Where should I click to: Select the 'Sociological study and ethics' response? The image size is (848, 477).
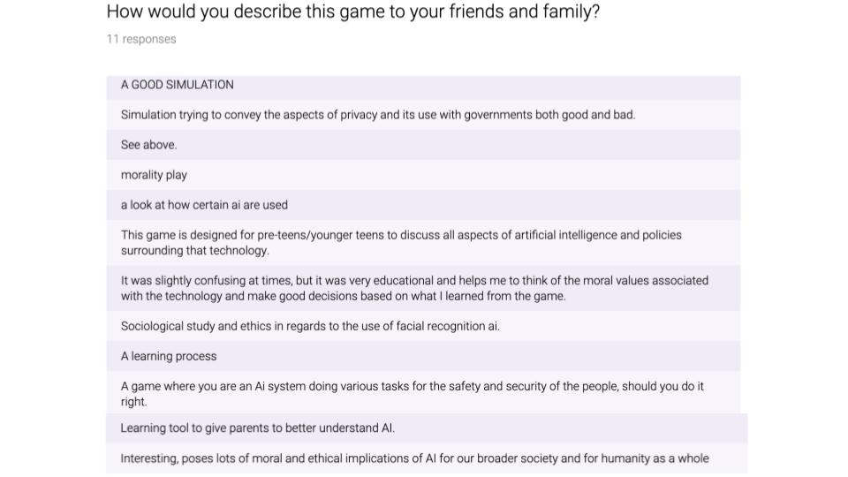(423, 326)
